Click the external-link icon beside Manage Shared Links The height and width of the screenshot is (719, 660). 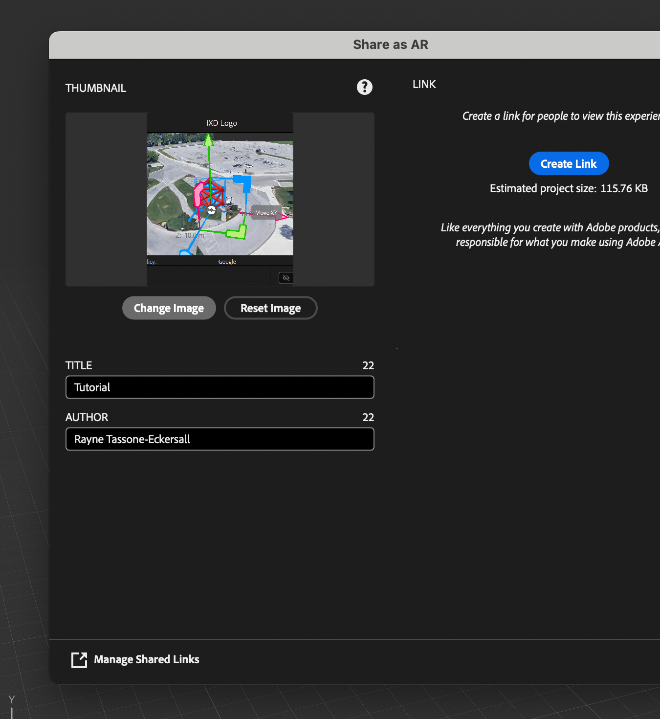tap(78, 660)
